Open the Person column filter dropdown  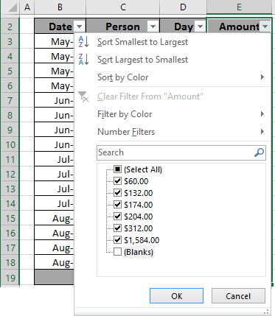coord(153,27)
